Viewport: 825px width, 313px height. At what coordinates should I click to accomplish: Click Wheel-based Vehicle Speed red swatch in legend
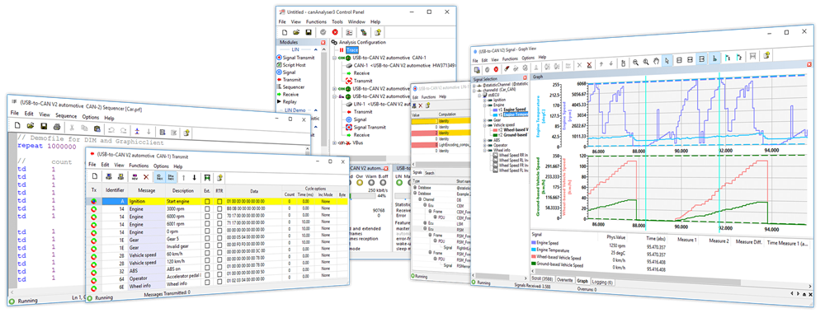click(535, 257)
